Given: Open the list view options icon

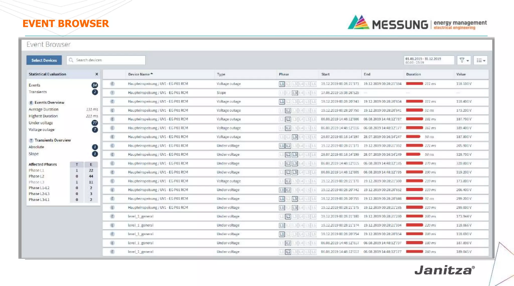Looking at the screenshot, I should coord(479,60).
